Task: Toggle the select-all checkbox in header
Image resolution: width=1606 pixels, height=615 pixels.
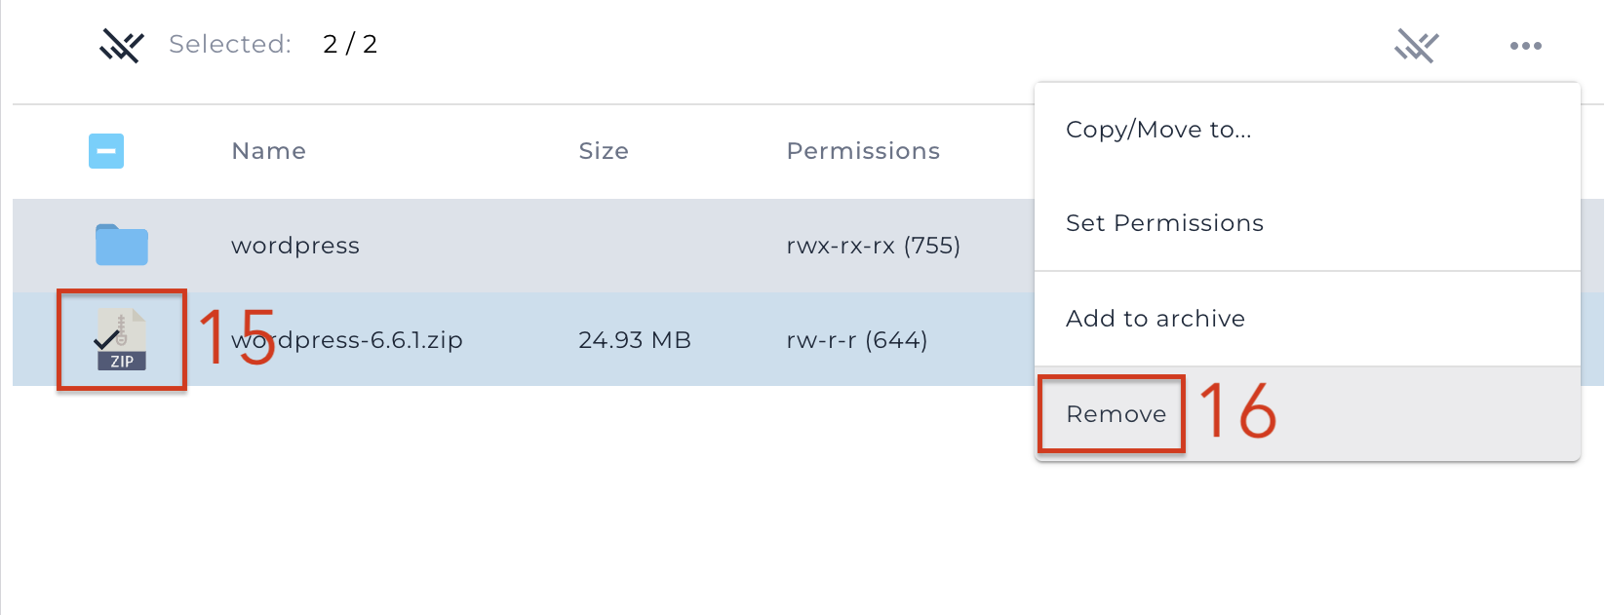Action: pos(106,151)
